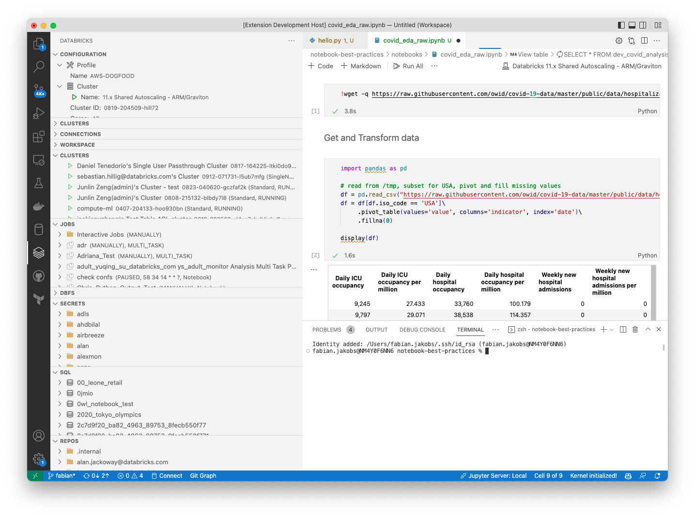Click the terminal vertical scrollbar
Viewport: 695px width, 517px height.
coord(664,347)
